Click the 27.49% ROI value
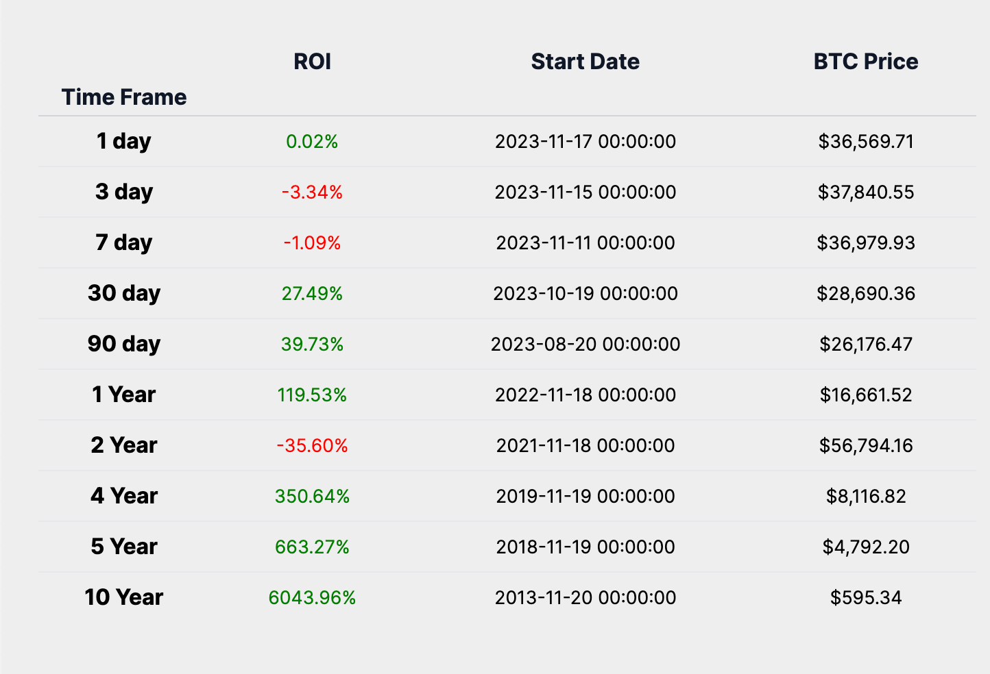990x674 pixels. point(312,294)
